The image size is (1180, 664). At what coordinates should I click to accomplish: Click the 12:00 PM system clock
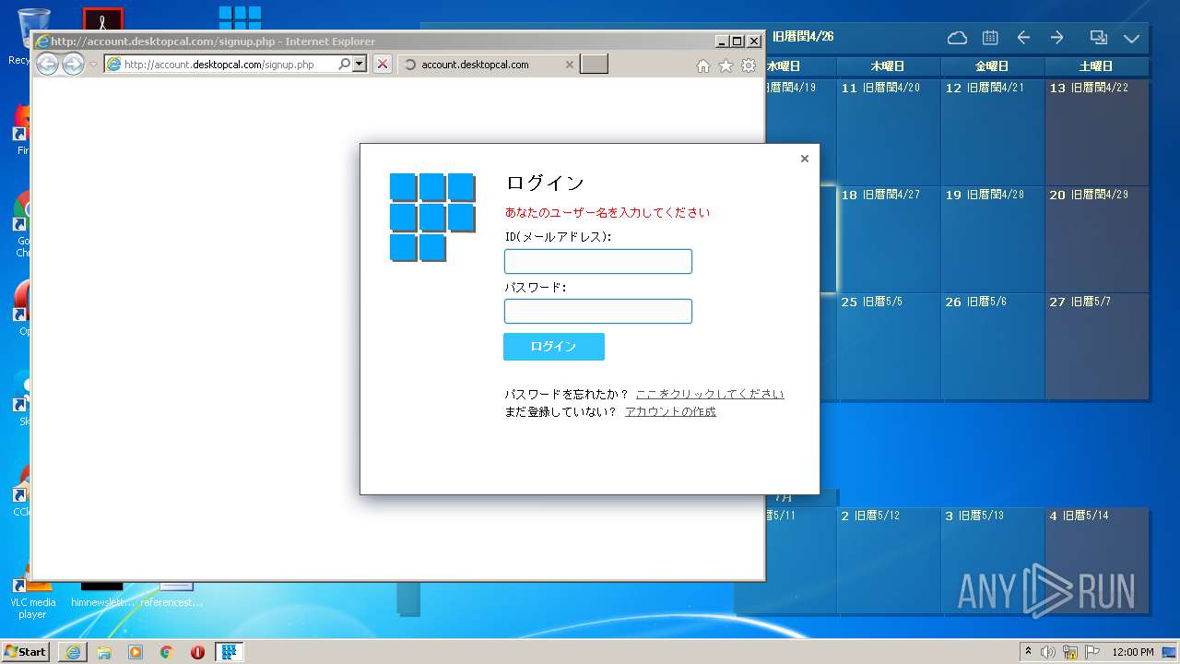point(1133,652)
